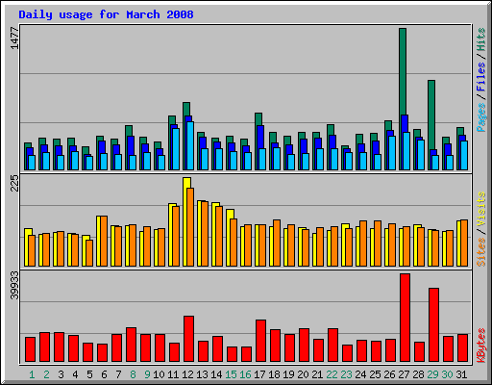The image size is (492, 385).
Task: Click the 'Daily usage for March 2008' title
Action: 106,14
